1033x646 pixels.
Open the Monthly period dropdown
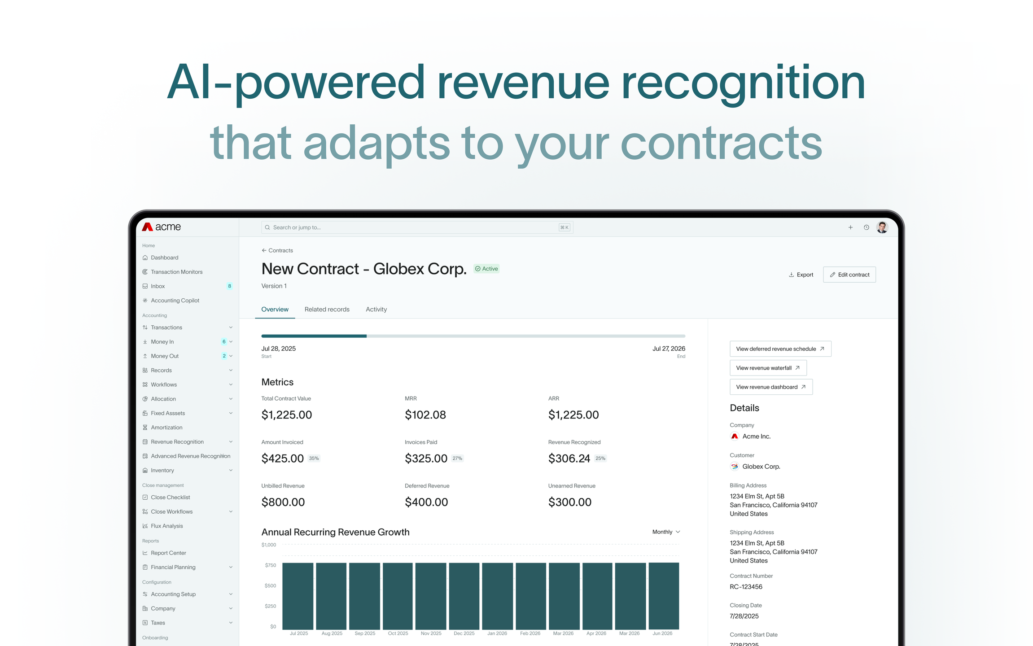(666, 532)
